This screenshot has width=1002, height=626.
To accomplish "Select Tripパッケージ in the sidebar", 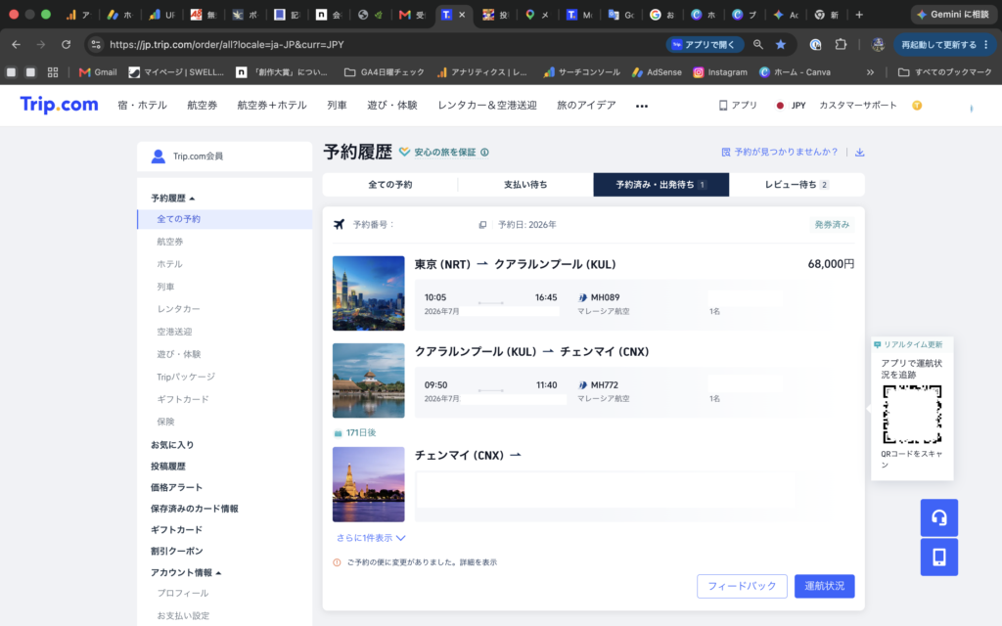I will [x=185, y=377].
